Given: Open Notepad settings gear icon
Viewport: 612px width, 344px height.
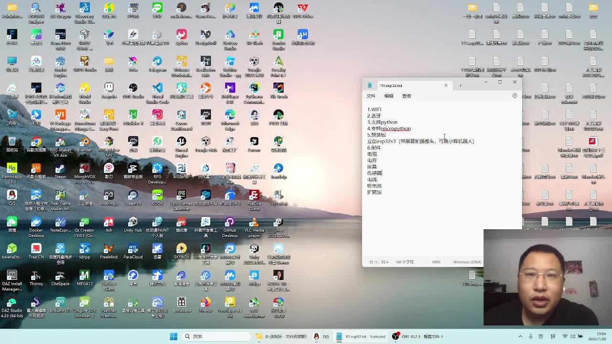Looking at the screenshot, I should pyautogui.click(x=514, y=96).
